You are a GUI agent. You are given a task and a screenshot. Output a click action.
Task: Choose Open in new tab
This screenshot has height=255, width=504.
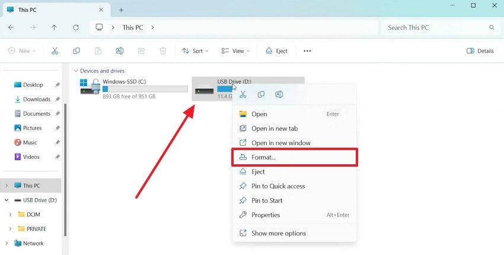[294, 129]
